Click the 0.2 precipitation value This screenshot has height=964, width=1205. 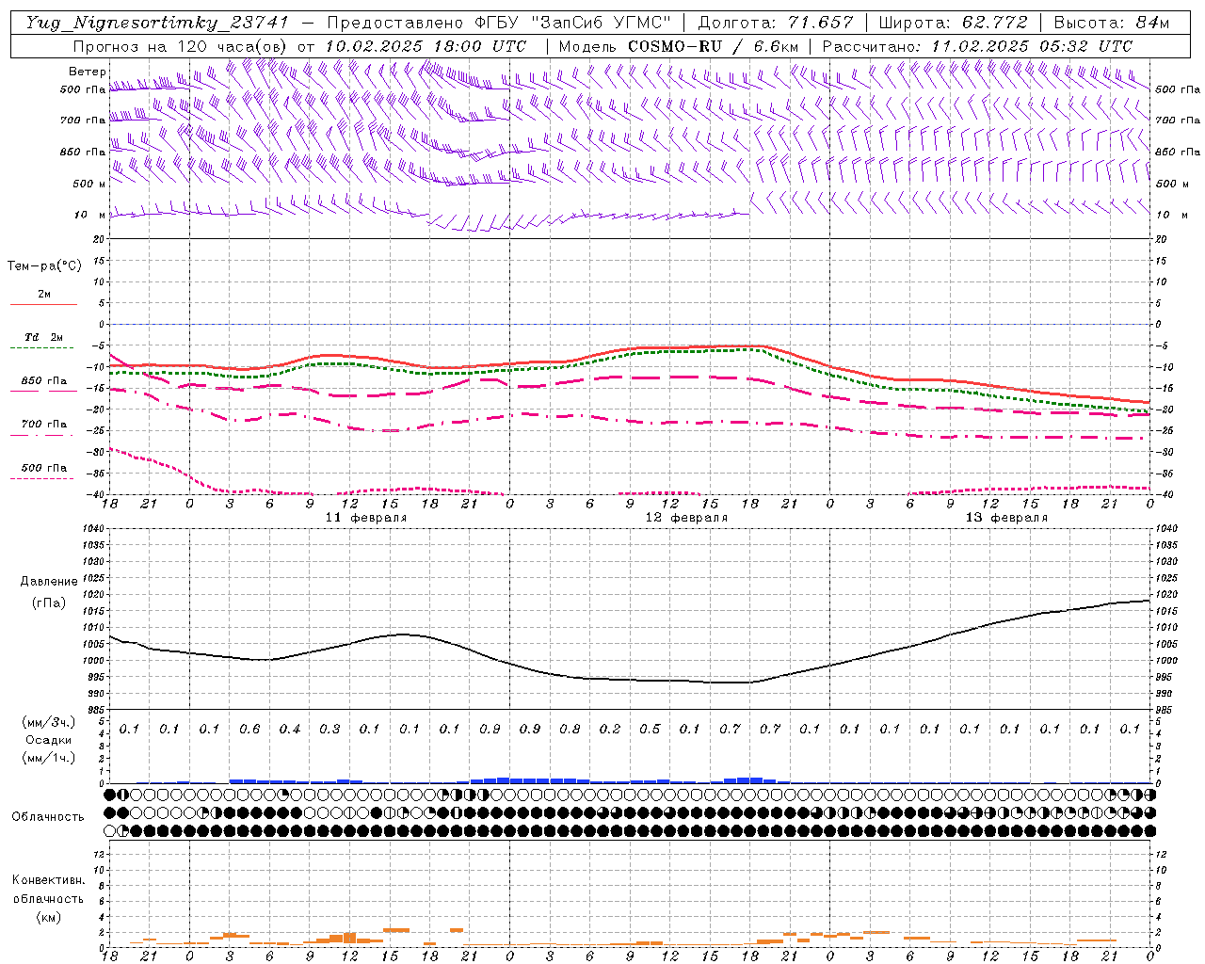click(610, 730)
